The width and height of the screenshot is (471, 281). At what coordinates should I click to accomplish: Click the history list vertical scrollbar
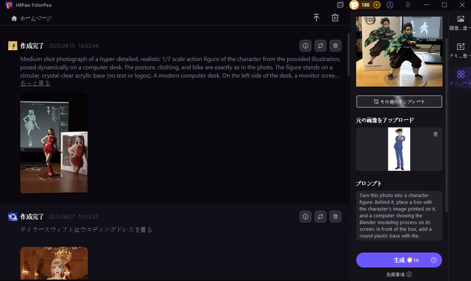pos(348,54)
